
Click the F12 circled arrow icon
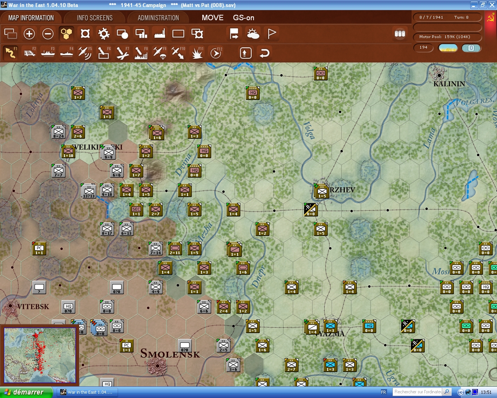216,53
